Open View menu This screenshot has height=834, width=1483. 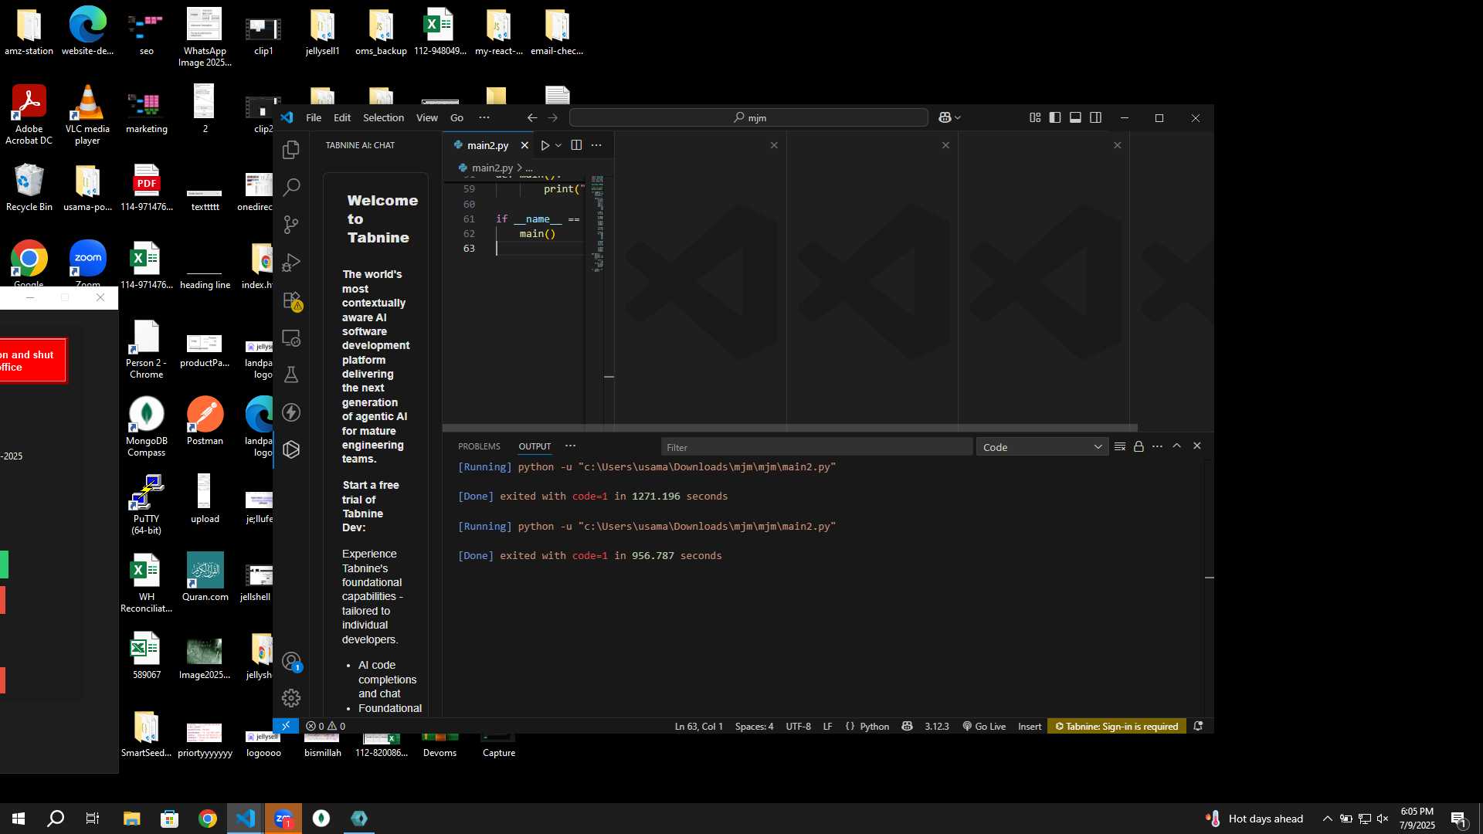click(427, 117)
